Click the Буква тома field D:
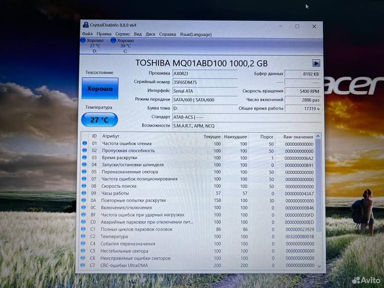Viewport: 384px width, 288px height. click(x=205, y=109)
